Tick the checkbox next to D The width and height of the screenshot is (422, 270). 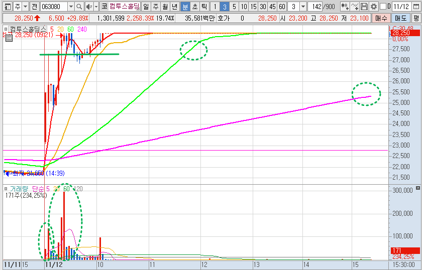point(383,7)
